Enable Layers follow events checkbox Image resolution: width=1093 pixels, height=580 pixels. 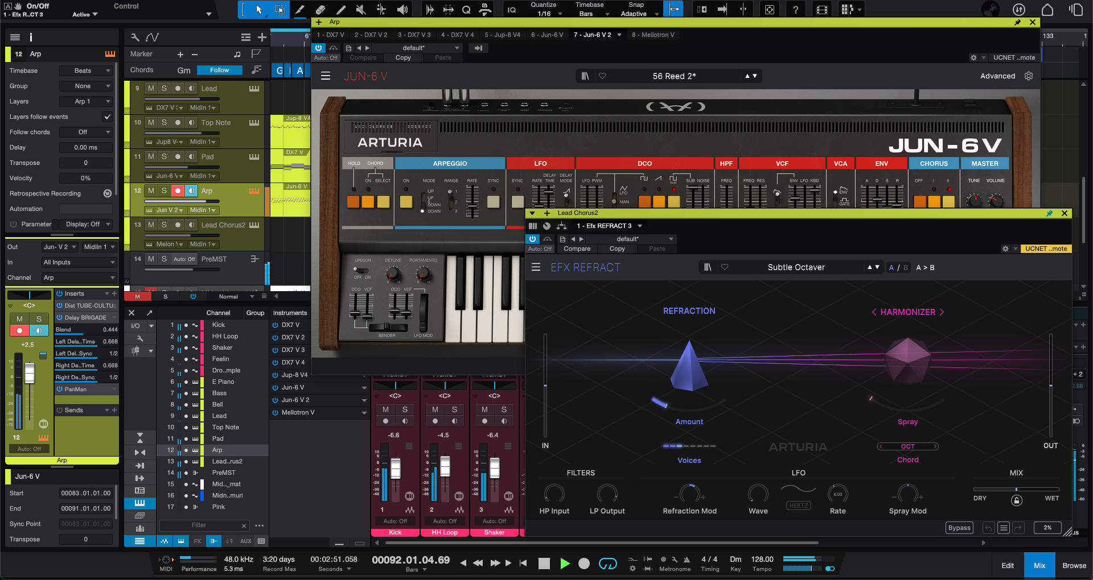coord(107,117)
